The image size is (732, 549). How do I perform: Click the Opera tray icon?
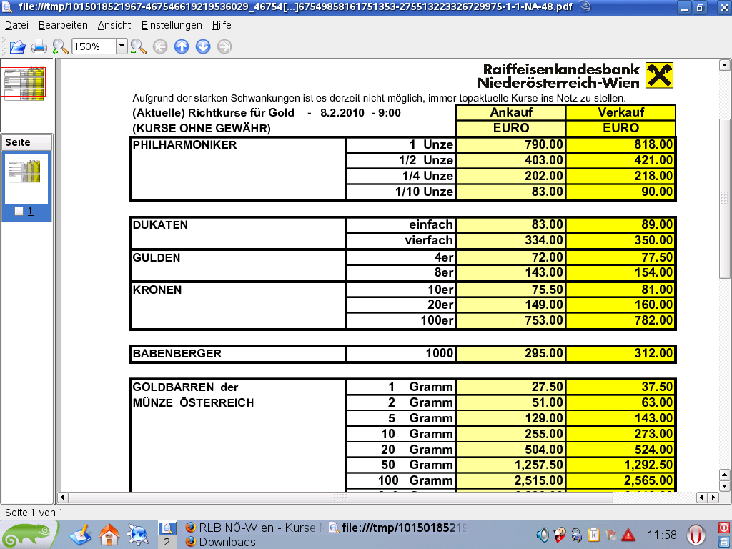pos(696,535)
